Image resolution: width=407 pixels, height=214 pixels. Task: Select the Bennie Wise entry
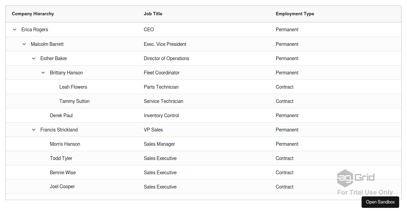coord(63,173)
